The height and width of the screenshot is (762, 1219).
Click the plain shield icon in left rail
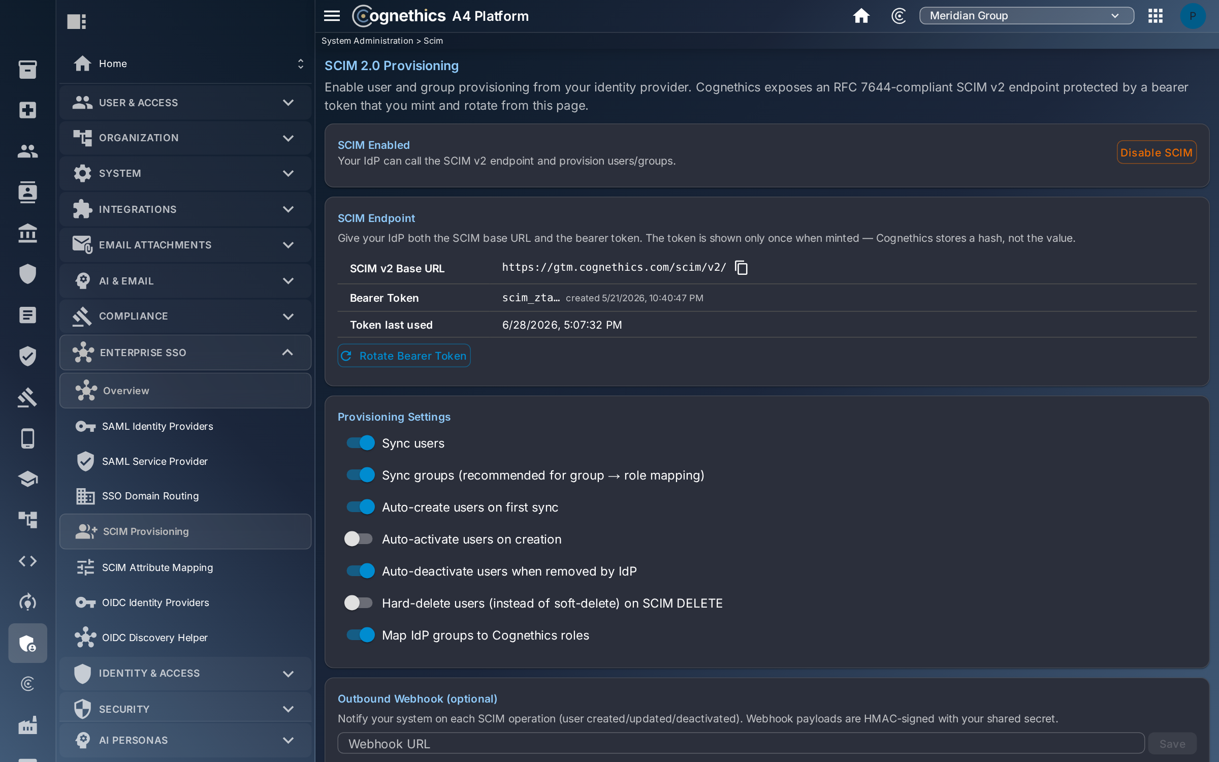tap(27, 274)
